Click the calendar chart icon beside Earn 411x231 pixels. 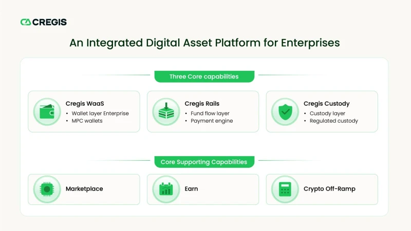coord(166,189)
